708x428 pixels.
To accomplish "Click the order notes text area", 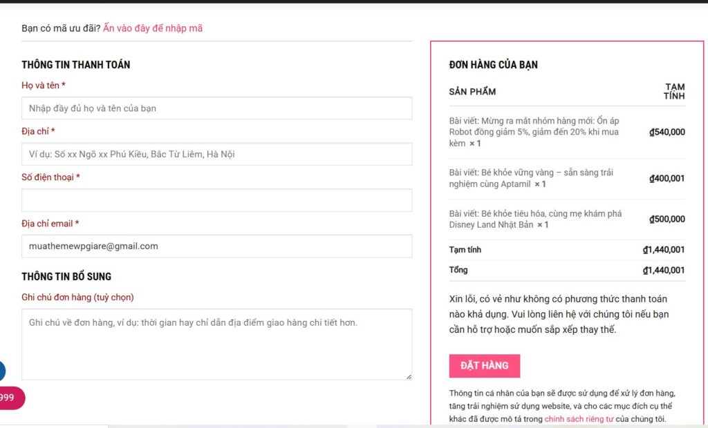I will (x=216, y=344).
